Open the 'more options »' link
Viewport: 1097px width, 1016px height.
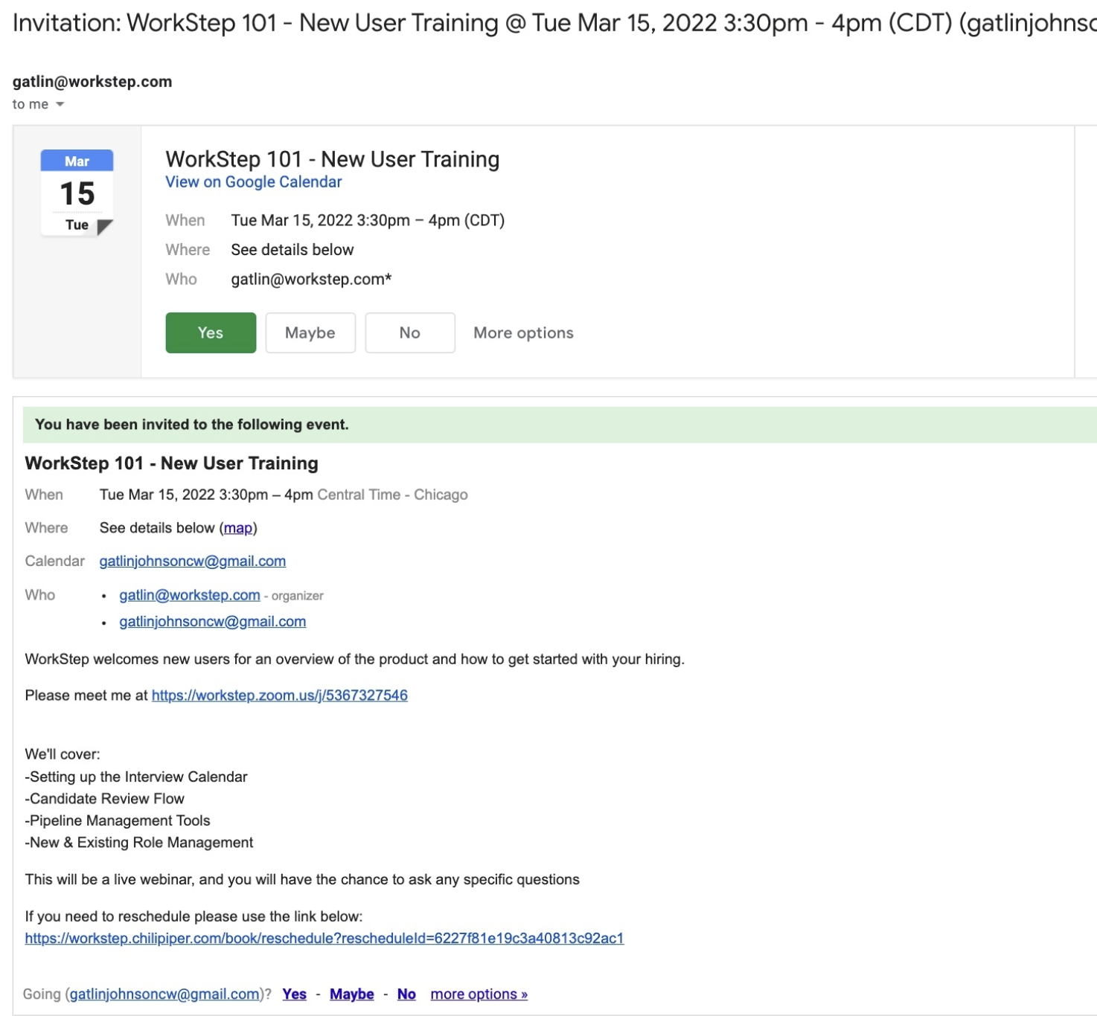479,994
